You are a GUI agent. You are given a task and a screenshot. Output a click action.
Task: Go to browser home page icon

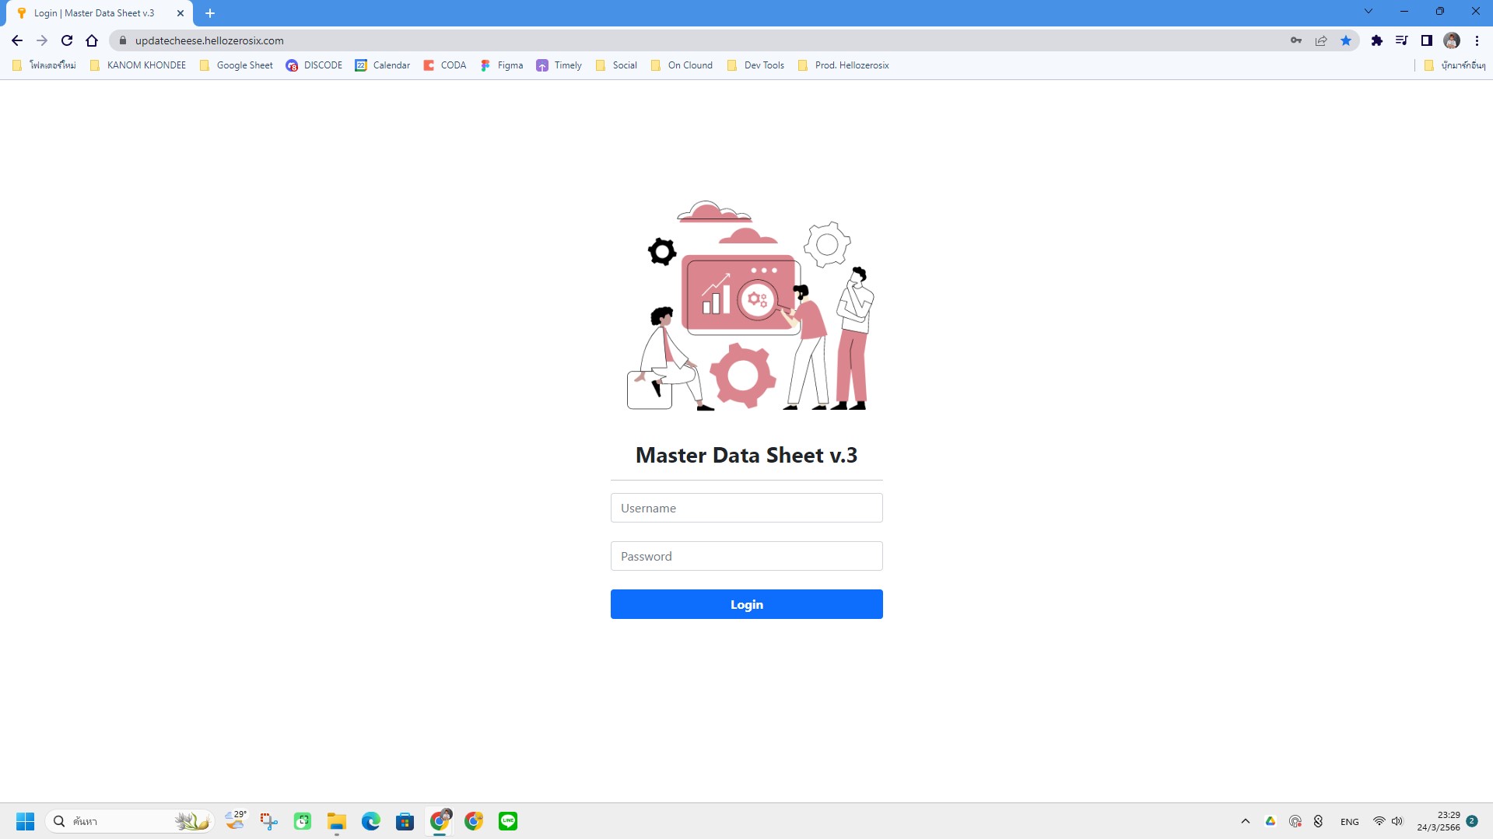[92, 40]
